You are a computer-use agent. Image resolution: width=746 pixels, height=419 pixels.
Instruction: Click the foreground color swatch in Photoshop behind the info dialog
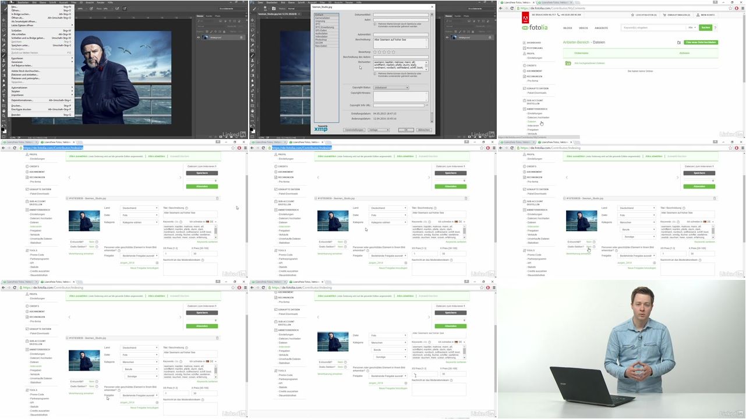[x=251, y=129]
